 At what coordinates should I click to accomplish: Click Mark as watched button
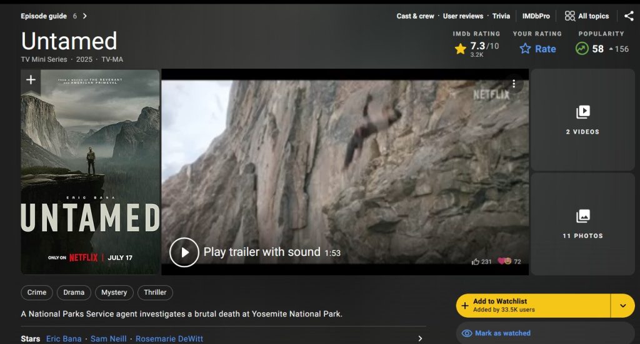point(545,333)
